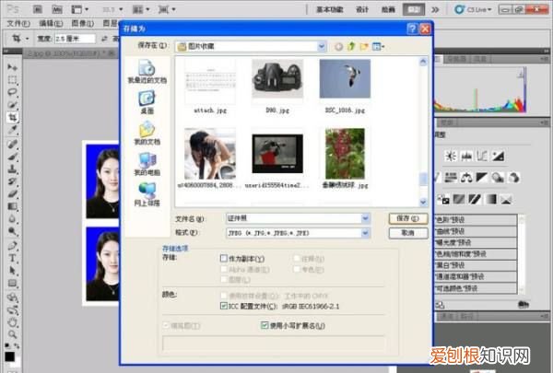553x373 pixels.
Task: Go up one folder level in dialog
Action: coord(351,46)
